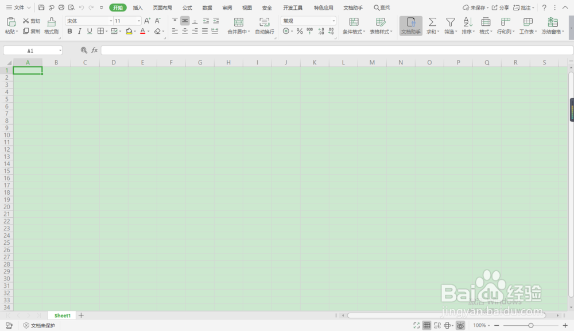This screenshot has width=574, height=331.
Task: Click the Cut (剪切) scissors button
Action: tap(32, 21)
